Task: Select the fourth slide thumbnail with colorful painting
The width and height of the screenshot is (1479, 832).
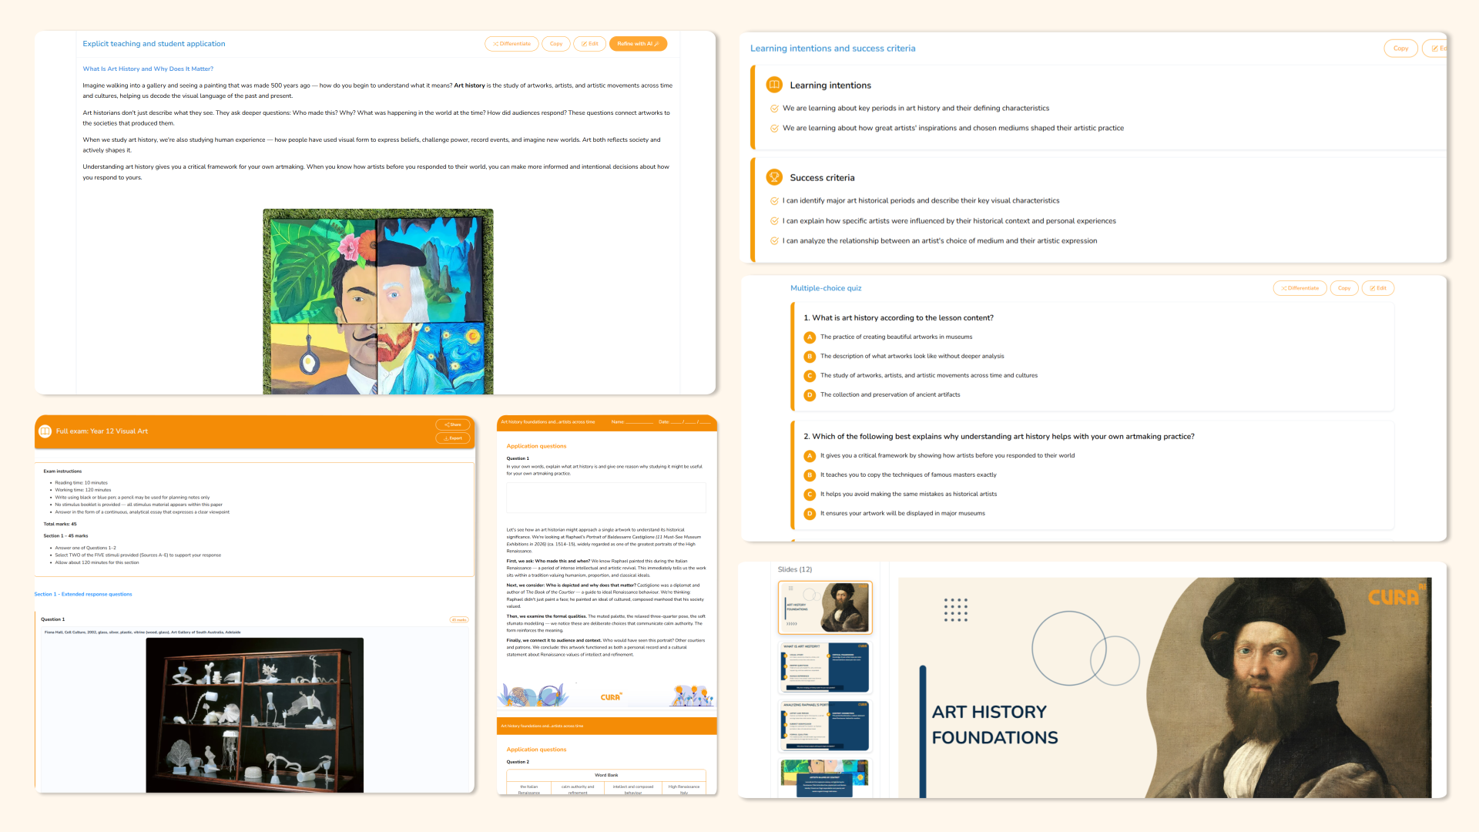Action: click(x=825, y=778)
